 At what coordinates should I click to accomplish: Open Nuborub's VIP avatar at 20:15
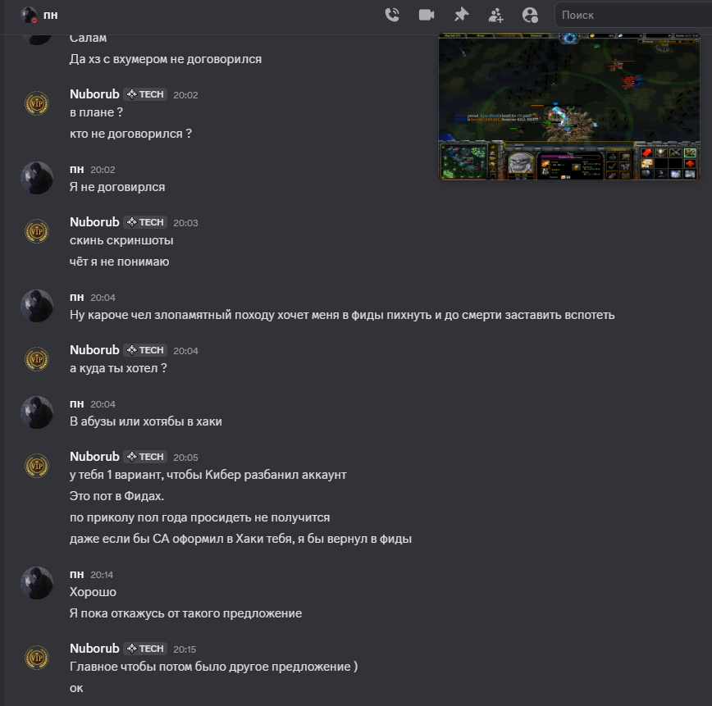coord(37,658)
